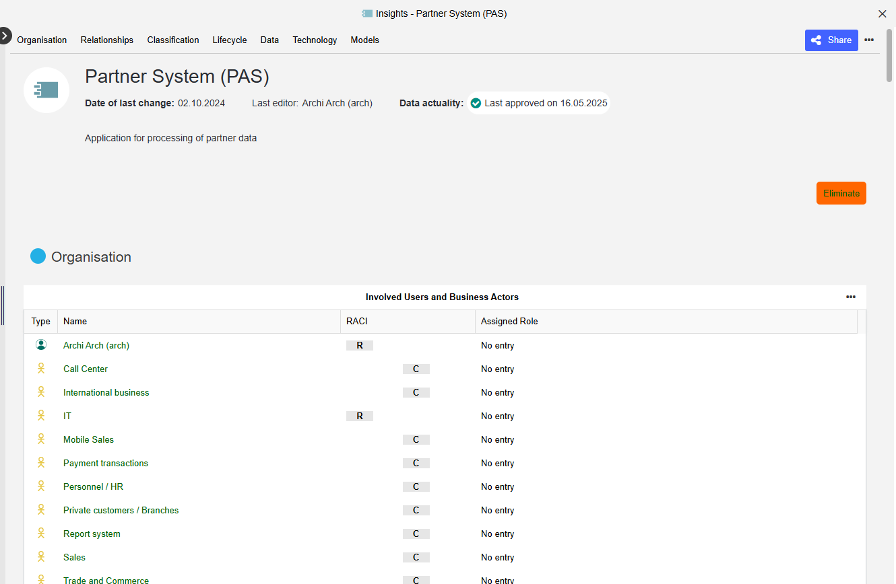This screenshot has width=896, height=584.
Task: Click the green approval checkmark badge
Action: coord(476,103)
